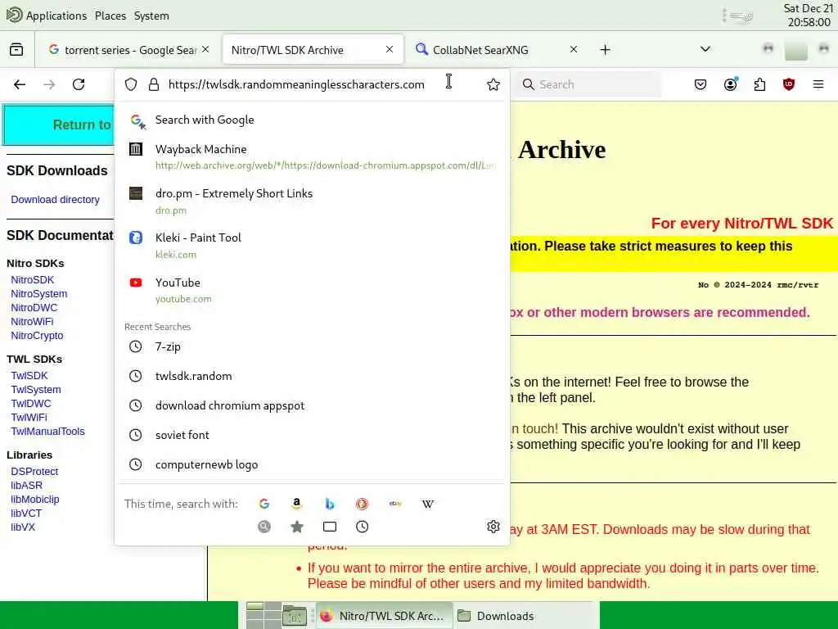This screenshot has width=838, height=629.
Task: Open uBlock Origin extension icon
Action: coord(789,84)
